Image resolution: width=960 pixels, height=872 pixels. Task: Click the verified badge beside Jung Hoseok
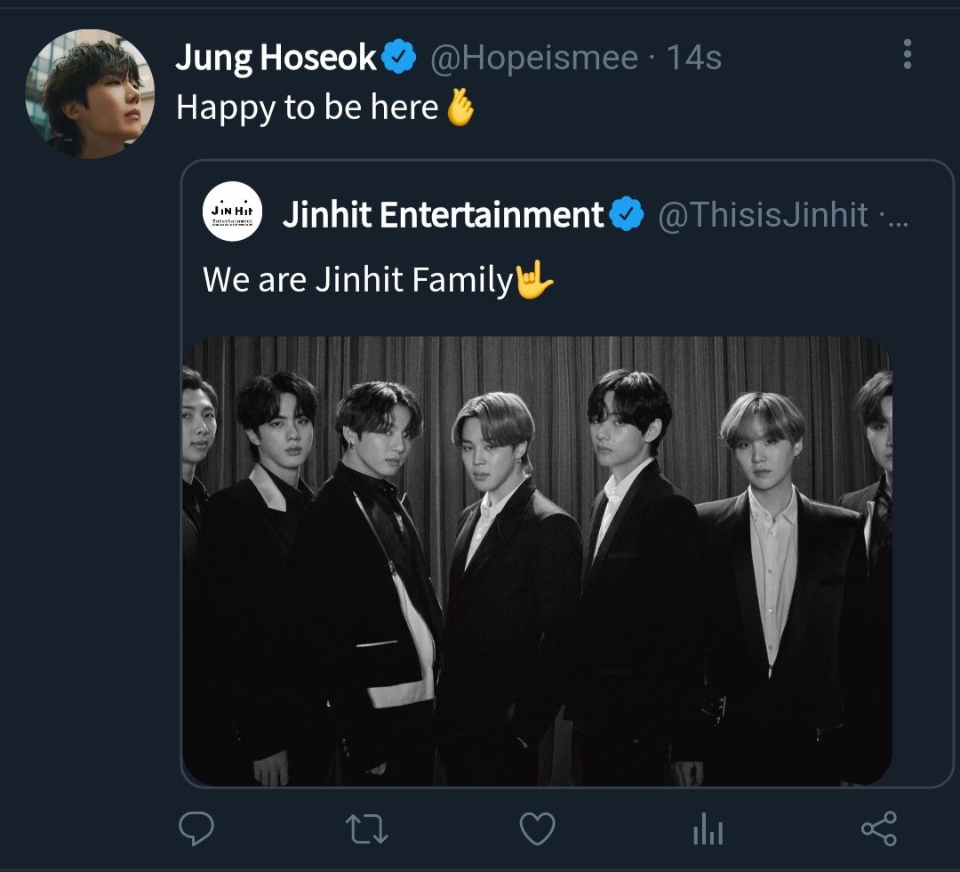(399, 59)
